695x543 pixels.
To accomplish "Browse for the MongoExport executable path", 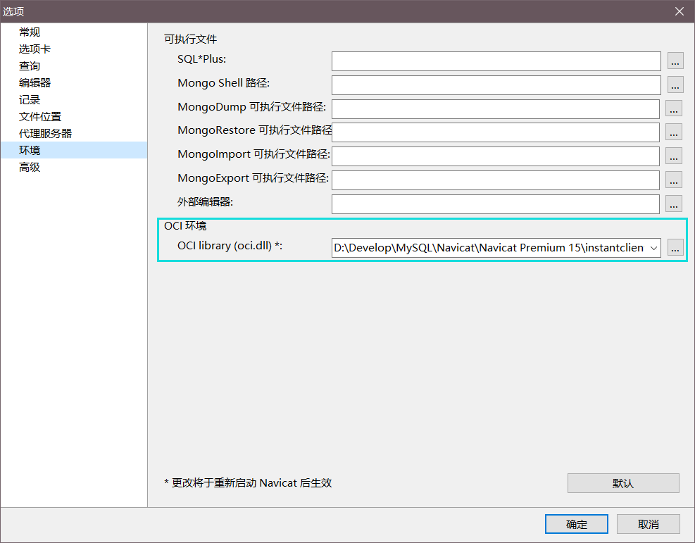I will point(675,180).
